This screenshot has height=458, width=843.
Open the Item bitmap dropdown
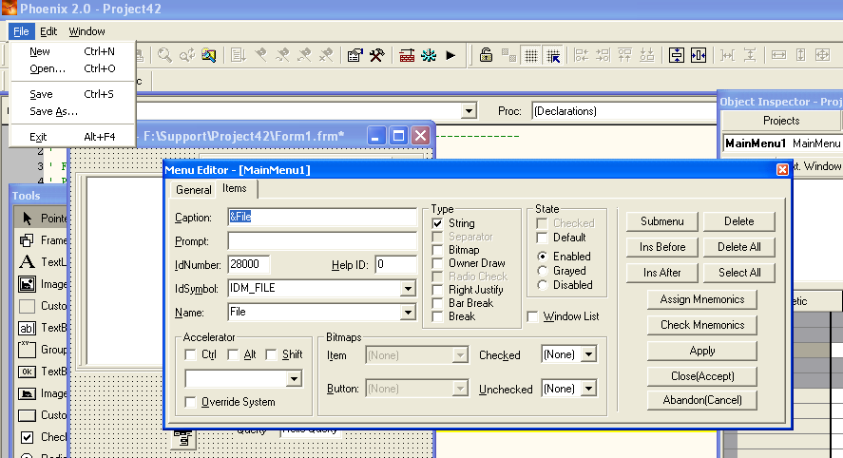(460, 355)
